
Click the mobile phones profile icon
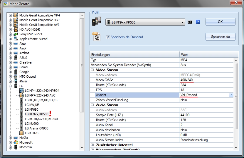pos(96,21)
